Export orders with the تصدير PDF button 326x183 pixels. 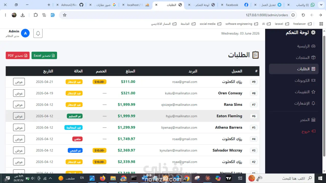click(18, 55)
